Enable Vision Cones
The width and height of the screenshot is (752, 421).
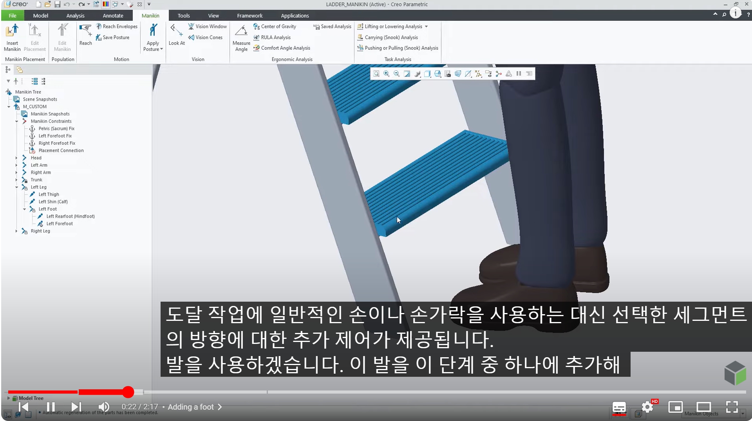205,37
